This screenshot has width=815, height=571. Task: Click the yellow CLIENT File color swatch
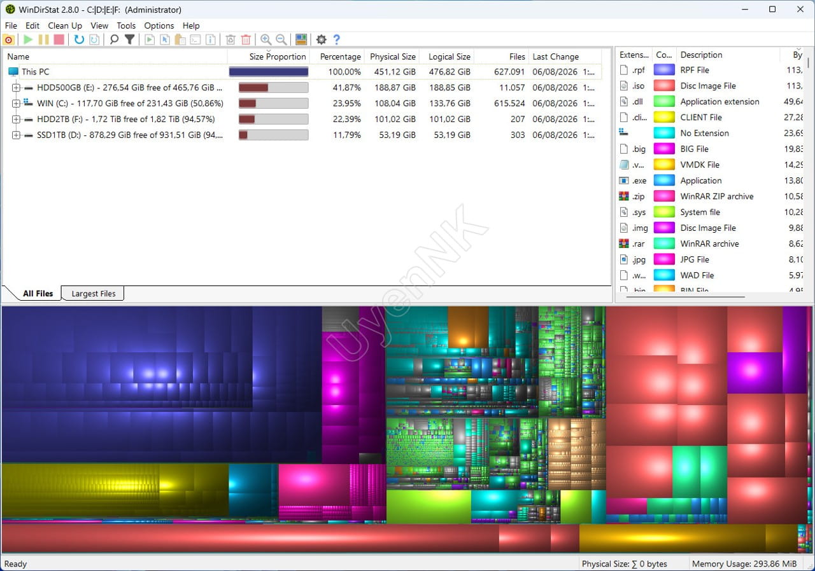[665, 118]
